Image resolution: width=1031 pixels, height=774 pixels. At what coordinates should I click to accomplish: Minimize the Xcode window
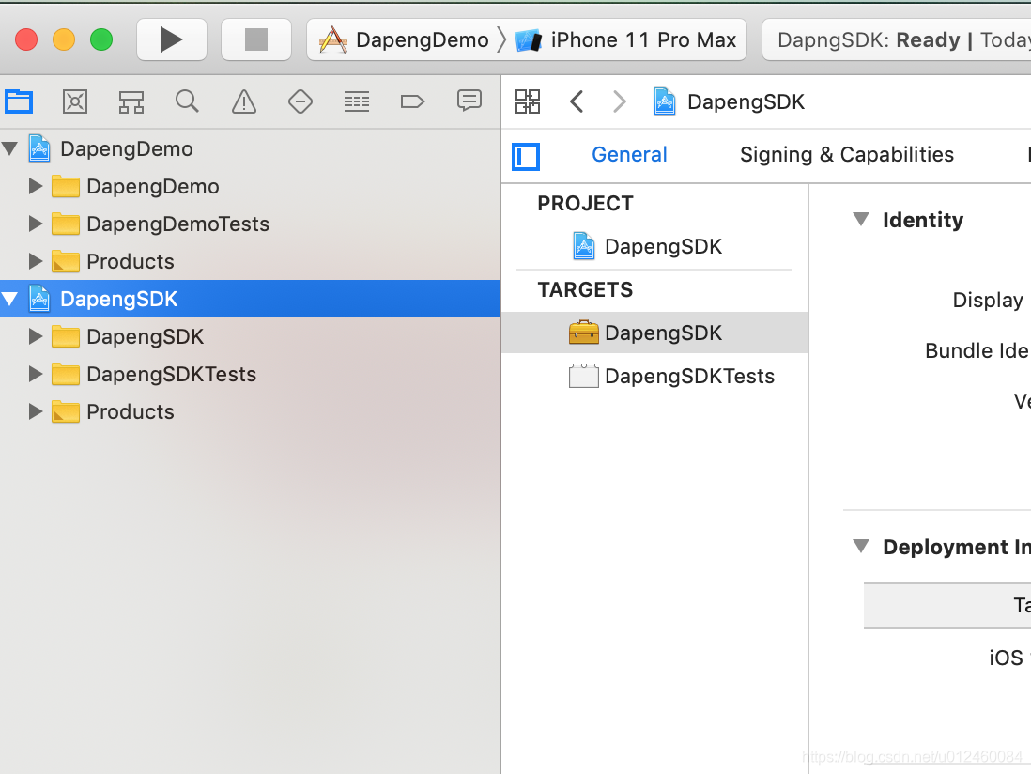[64, 39]
